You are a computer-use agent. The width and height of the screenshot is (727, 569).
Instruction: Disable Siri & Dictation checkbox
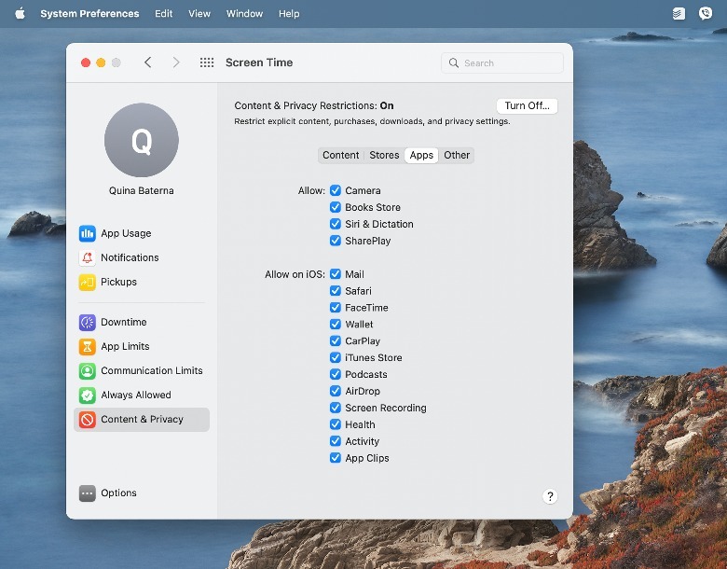(336, 224)
